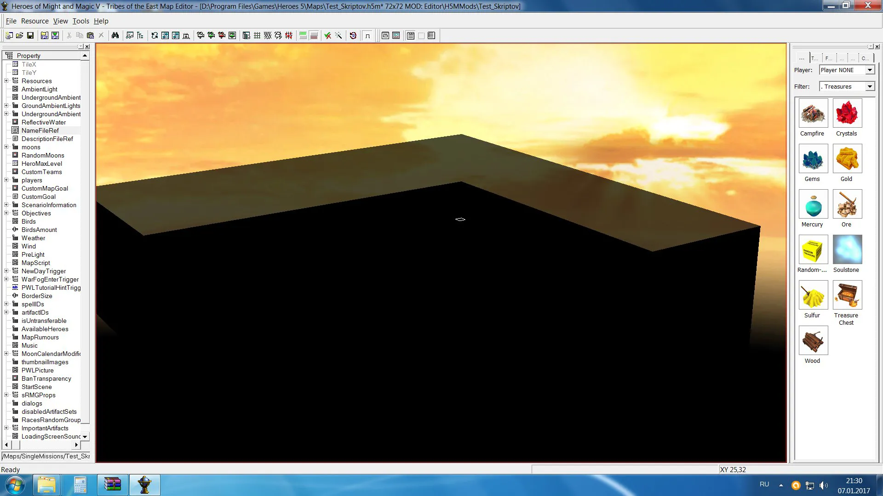Viewport: 883px width, 496px height.
Task: Select the CustomTeams property
Action: (42, 172)
